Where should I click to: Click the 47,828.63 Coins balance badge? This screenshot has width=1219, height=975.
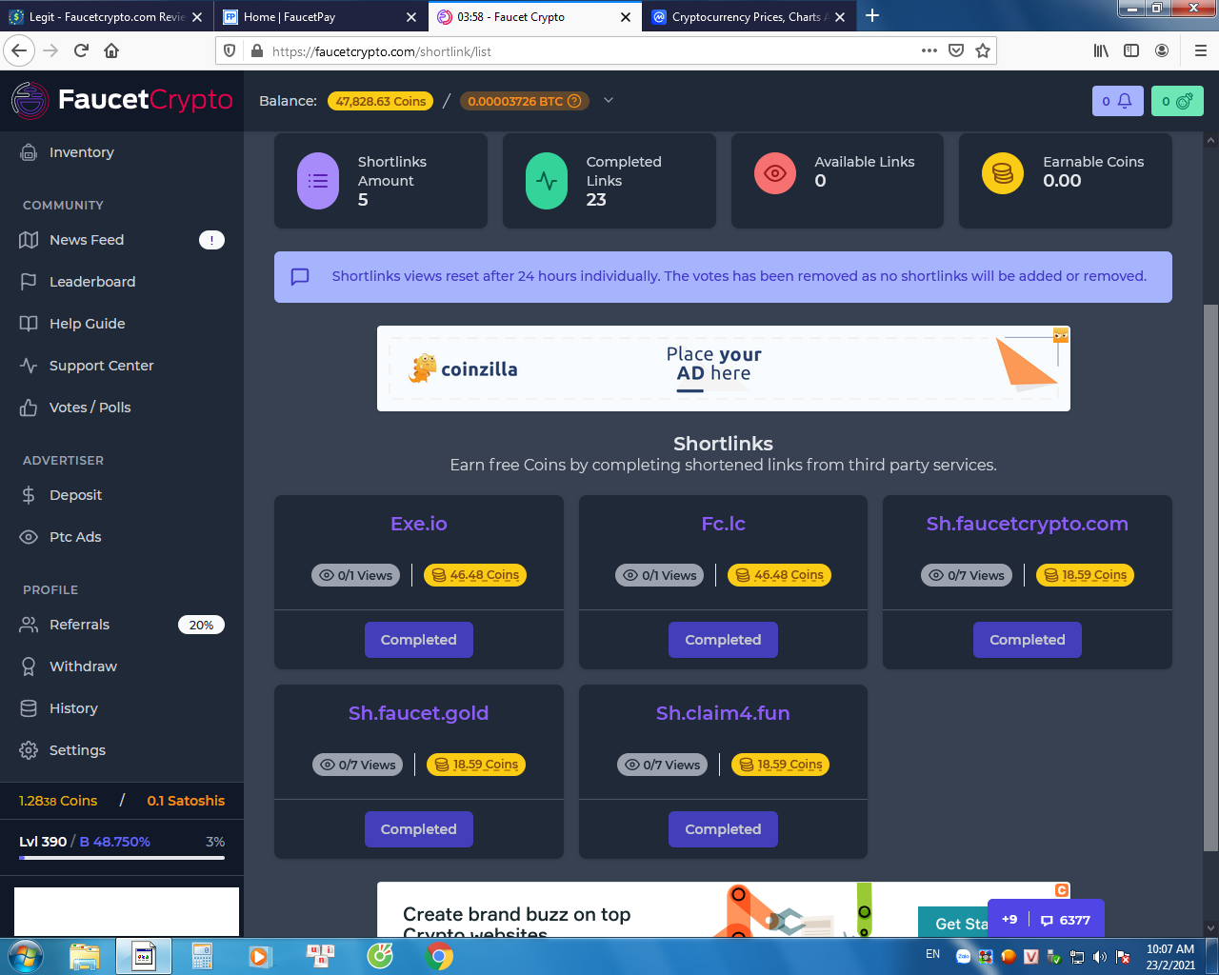(x=381, y=101)
